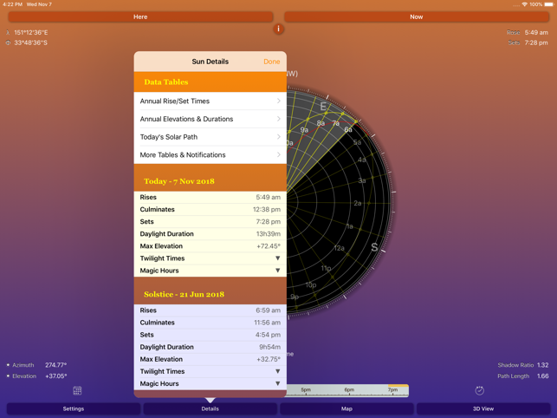
Task: Tap the latitude icon beside 33°48'36"S
Action: click(8, 42)
